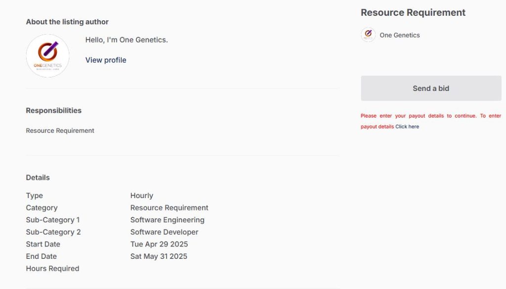506x289 pixels.
Task: Click the Category value Resource Requirement
Action: click(169, 207)
